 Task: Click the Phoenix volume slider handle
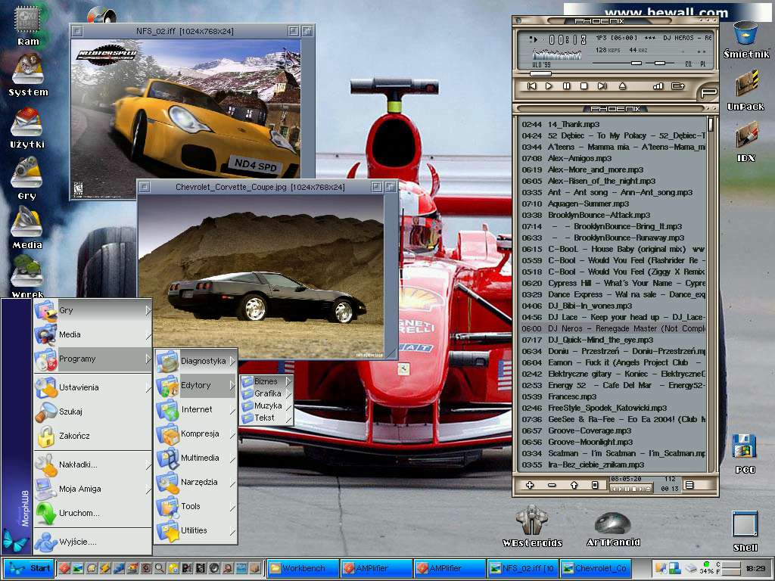[636, 64]
